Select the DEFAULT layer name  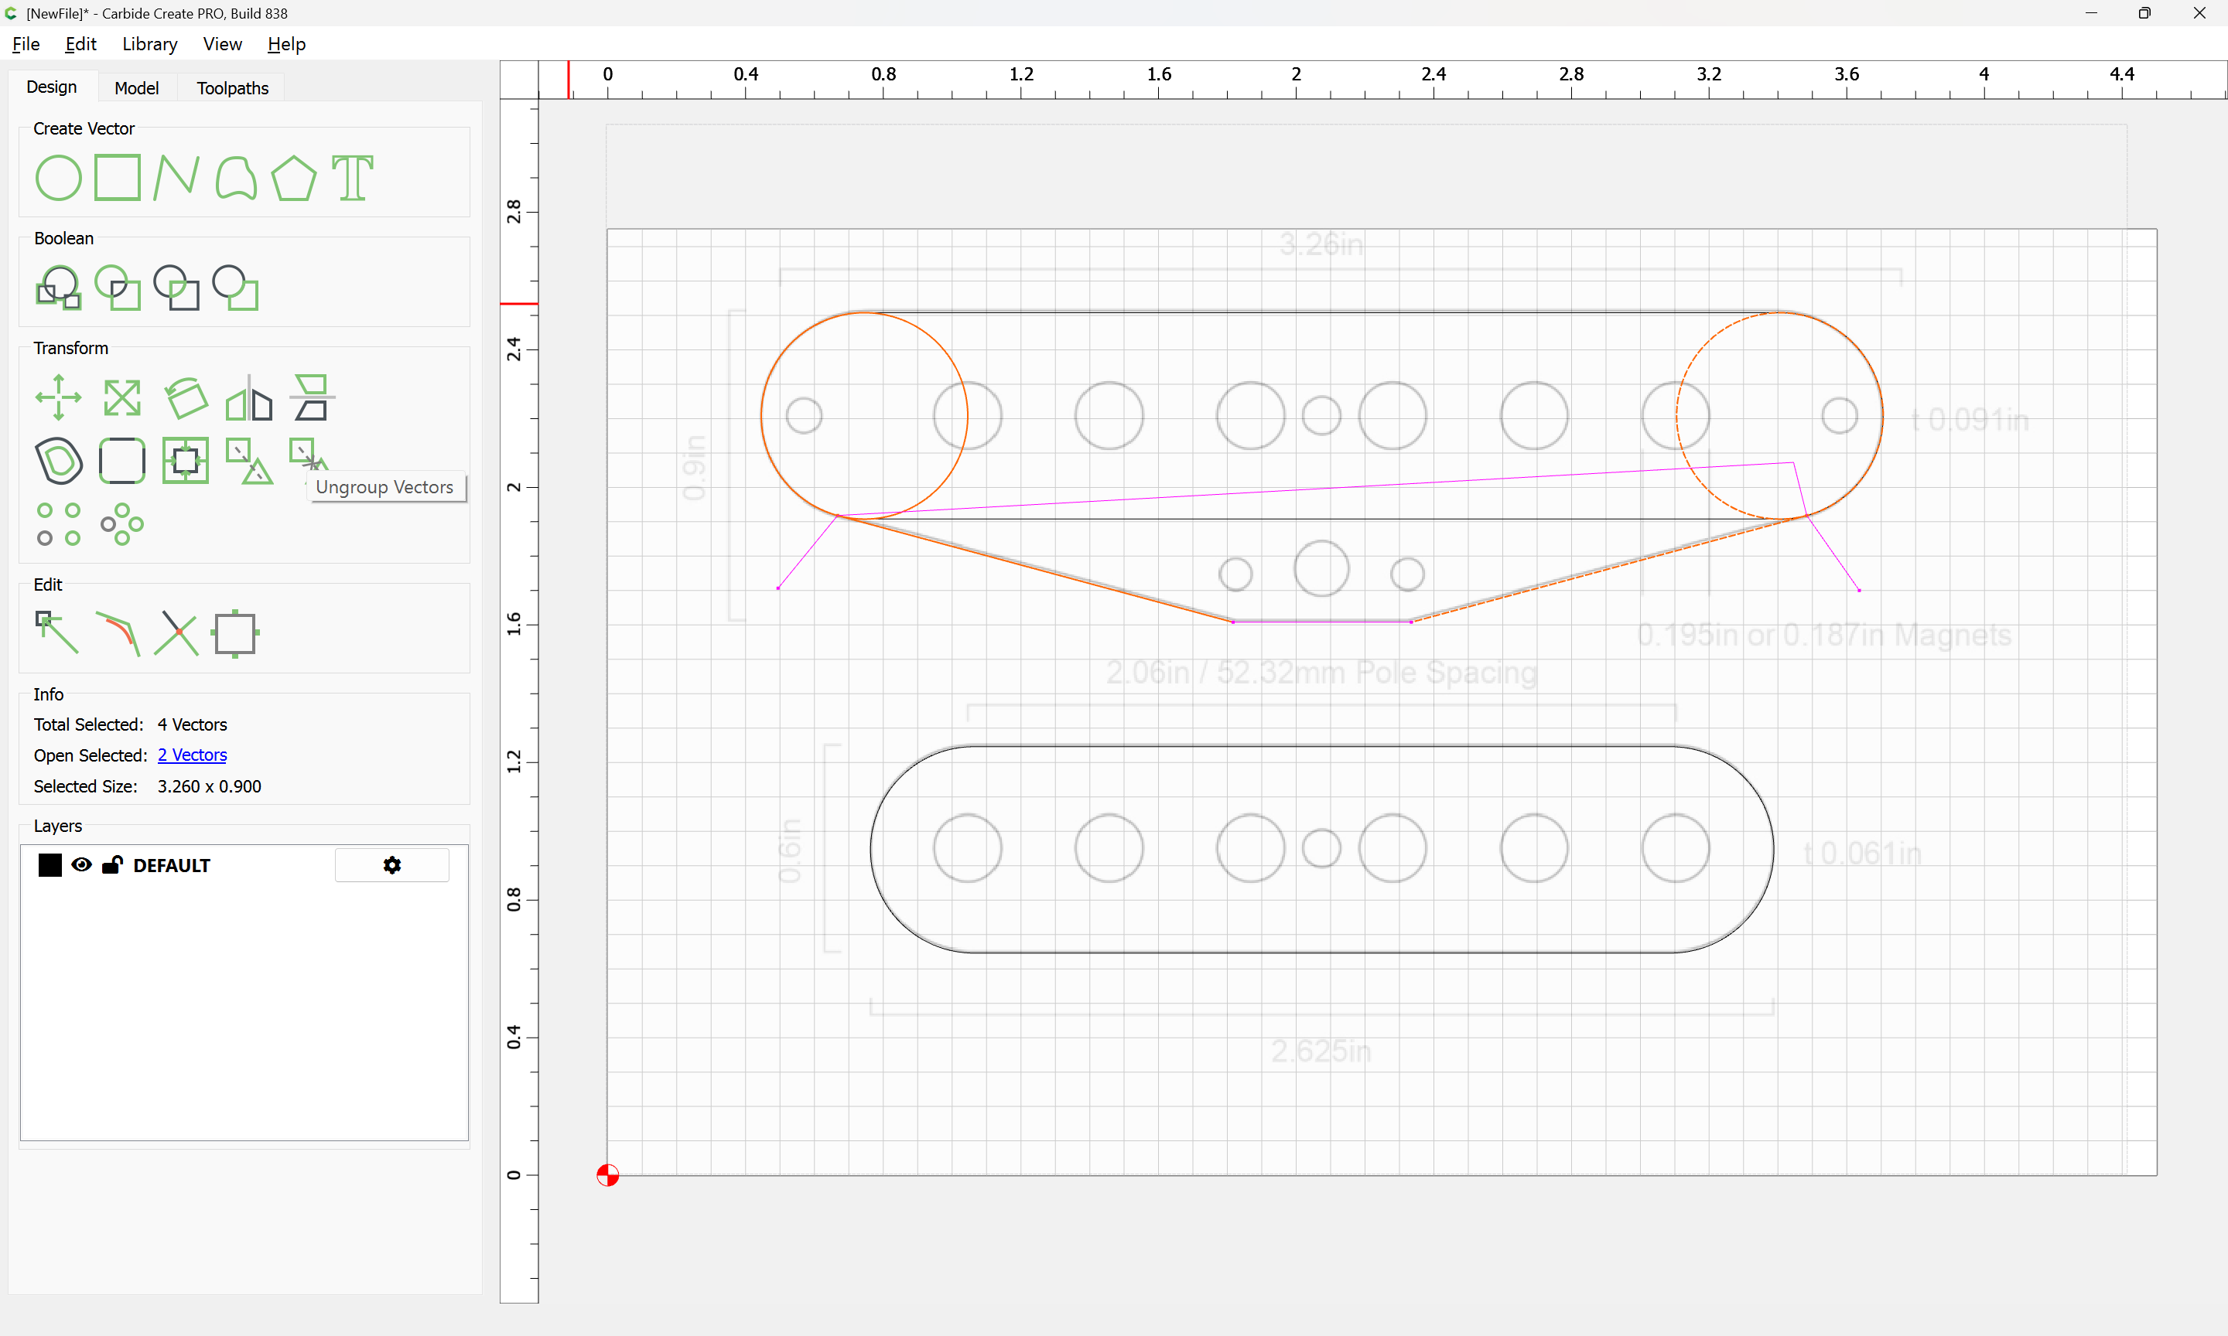pyautogui.click(x=171, y=866)
